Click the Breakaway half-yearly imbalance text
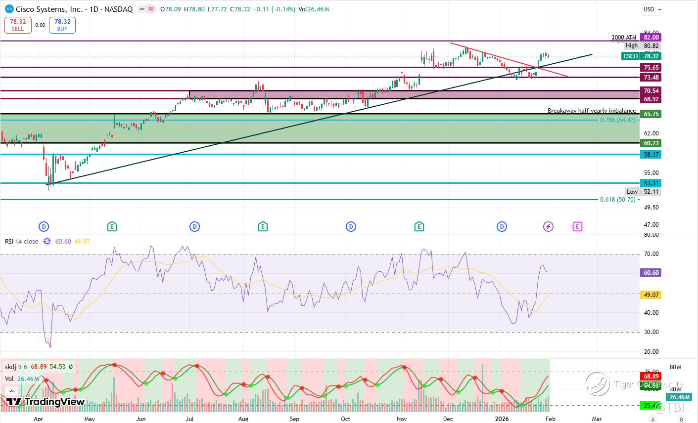Image resolution: width=698 pixels, height=423 pixels. (x=592, y=111)
